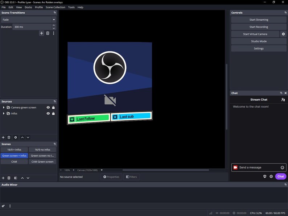Screen dimensions: 288x216
Task: Close the Chat dock
Action: point(285,93)
